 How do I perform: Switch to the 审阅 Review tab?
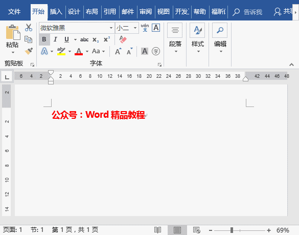(x=146, y=12)
